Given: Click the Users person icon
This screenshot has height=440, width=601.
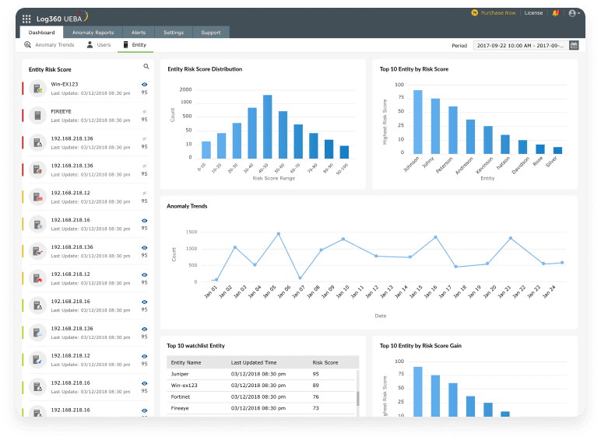Looking at the screenshot, I should [90, 45].
